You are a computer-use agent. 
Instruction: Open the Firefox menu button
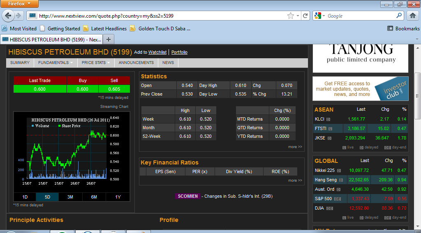tap(19, 4)
